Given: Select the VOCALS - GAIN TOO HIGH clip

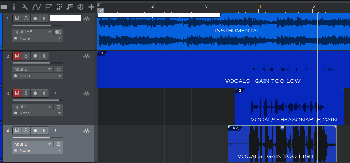Looking at the screenshot, I should tap(282, 144).
